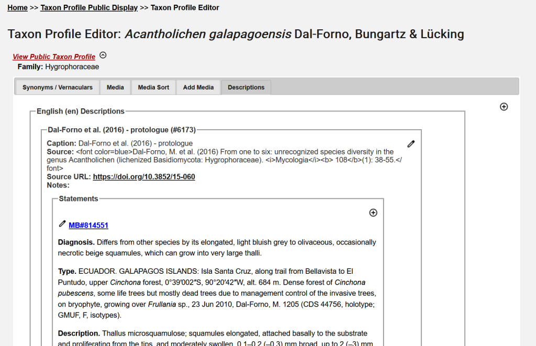Image resolution: width=536 pixels, height=346 pixels.
Task: Edit the MB#814551 statement with pencil icon
Action: 62,225
